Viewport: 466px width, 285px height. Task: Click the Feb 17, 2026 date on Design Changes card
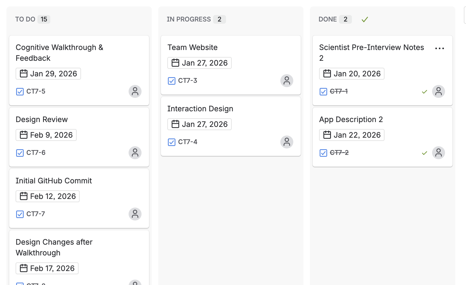pos(47,268)
